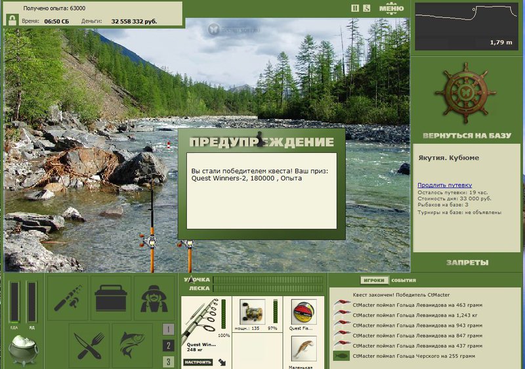Open the fisherman profile icon
Screen dimensions: 525x369
(x=154, y=297)
